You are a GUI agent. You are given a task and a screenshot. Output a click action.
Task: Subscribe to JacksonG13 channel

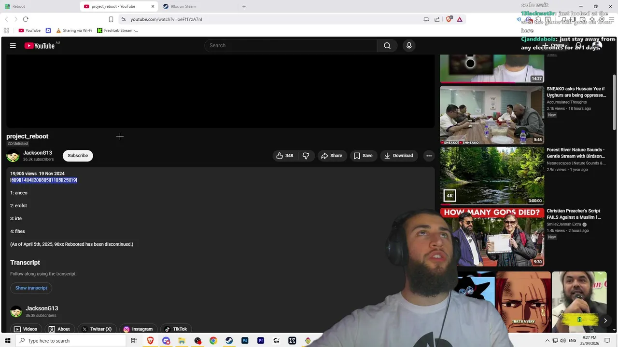tap(78, 156)
